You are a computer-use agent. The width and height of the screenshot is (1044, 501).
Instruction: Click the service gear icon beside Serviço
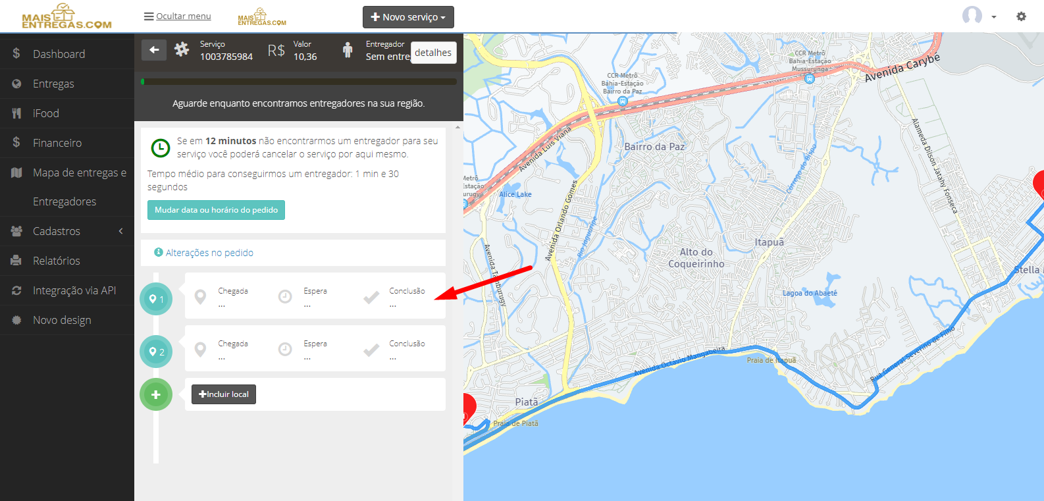coord(182,49)
